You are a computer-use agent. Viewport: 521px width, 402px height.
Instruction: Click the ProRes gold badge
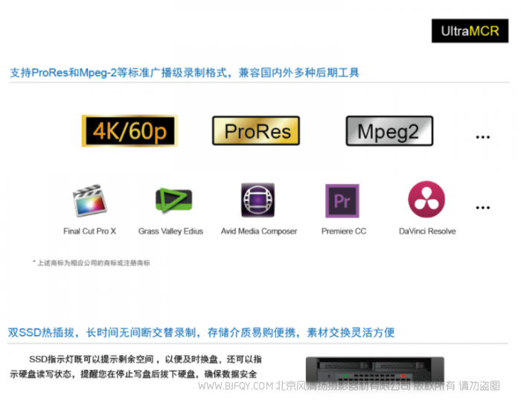click(x=256, y=131)
